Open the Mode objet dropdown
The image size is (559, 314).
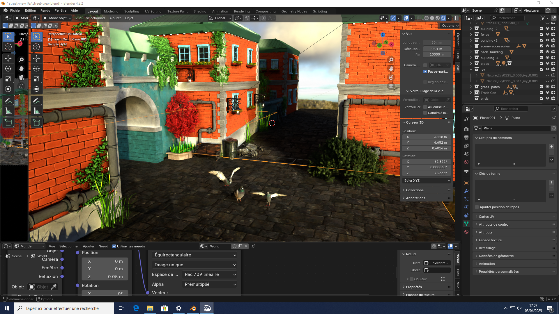(57, 18)
